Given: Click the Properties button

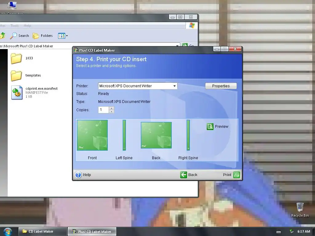Looking at the screenshot, I should [x=221, y=86].
